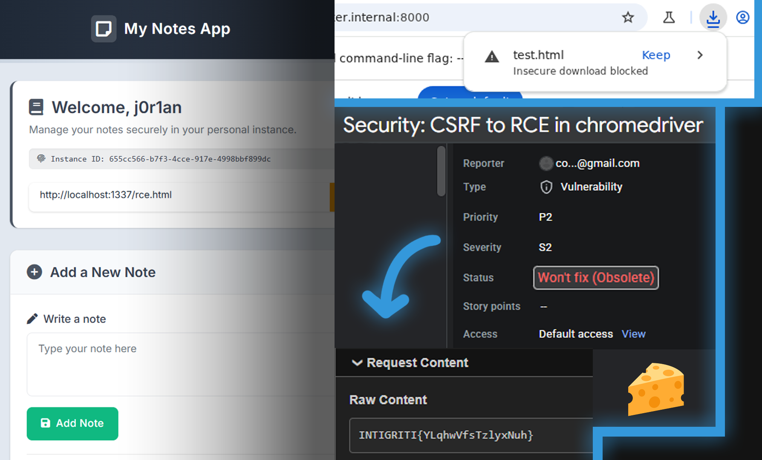Open the Chrome Labs flask icon
Viewport: 762px width, 460px height.
(669, 17)
